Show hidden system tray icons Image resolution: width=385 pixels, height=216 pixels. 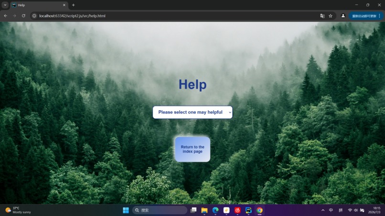(323, 210)
